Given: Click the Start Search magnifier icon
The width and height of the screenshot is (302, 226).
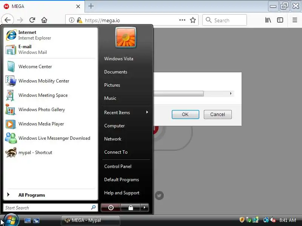Looking at the screenshot, I should coord(93,208).
